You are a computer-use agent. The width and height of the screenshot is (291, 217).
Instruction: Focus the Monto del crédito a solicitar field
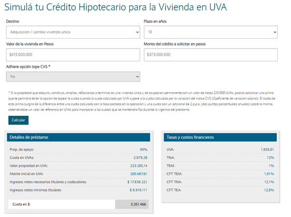click(x=210, y=54)
